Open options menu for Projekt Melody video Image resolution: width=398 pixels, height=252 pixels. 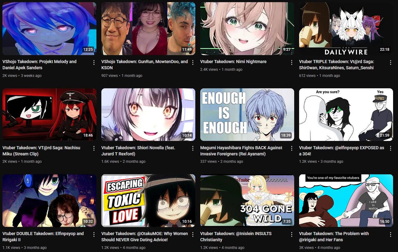(94, 62)
